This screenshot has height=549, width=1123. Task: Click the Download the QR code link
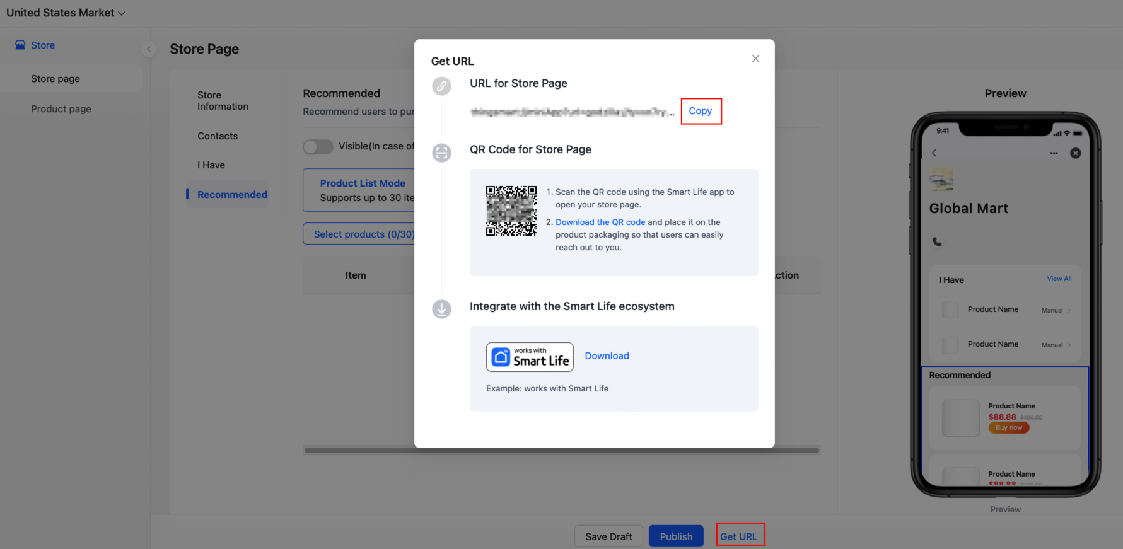coord(600,222)
